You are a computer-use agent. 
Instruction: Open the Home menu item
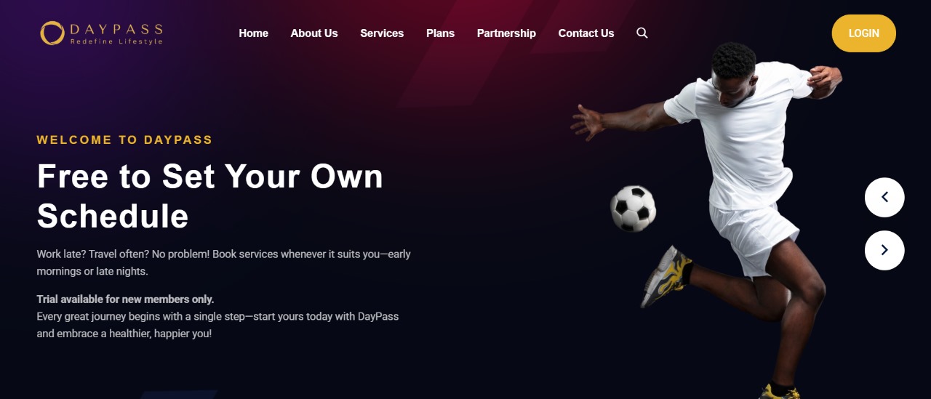click(253, 33)
